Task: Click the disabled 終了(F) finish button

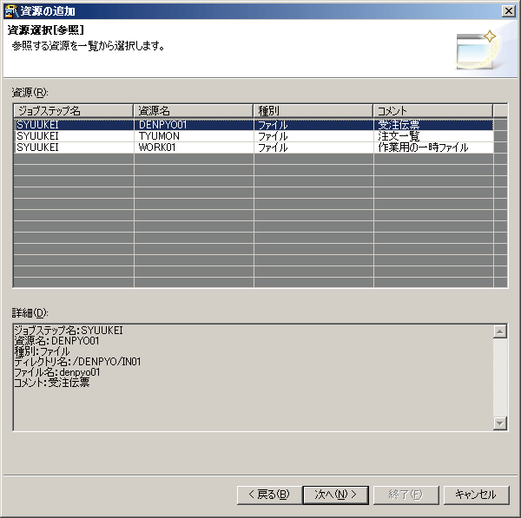Action: point(406,495)
